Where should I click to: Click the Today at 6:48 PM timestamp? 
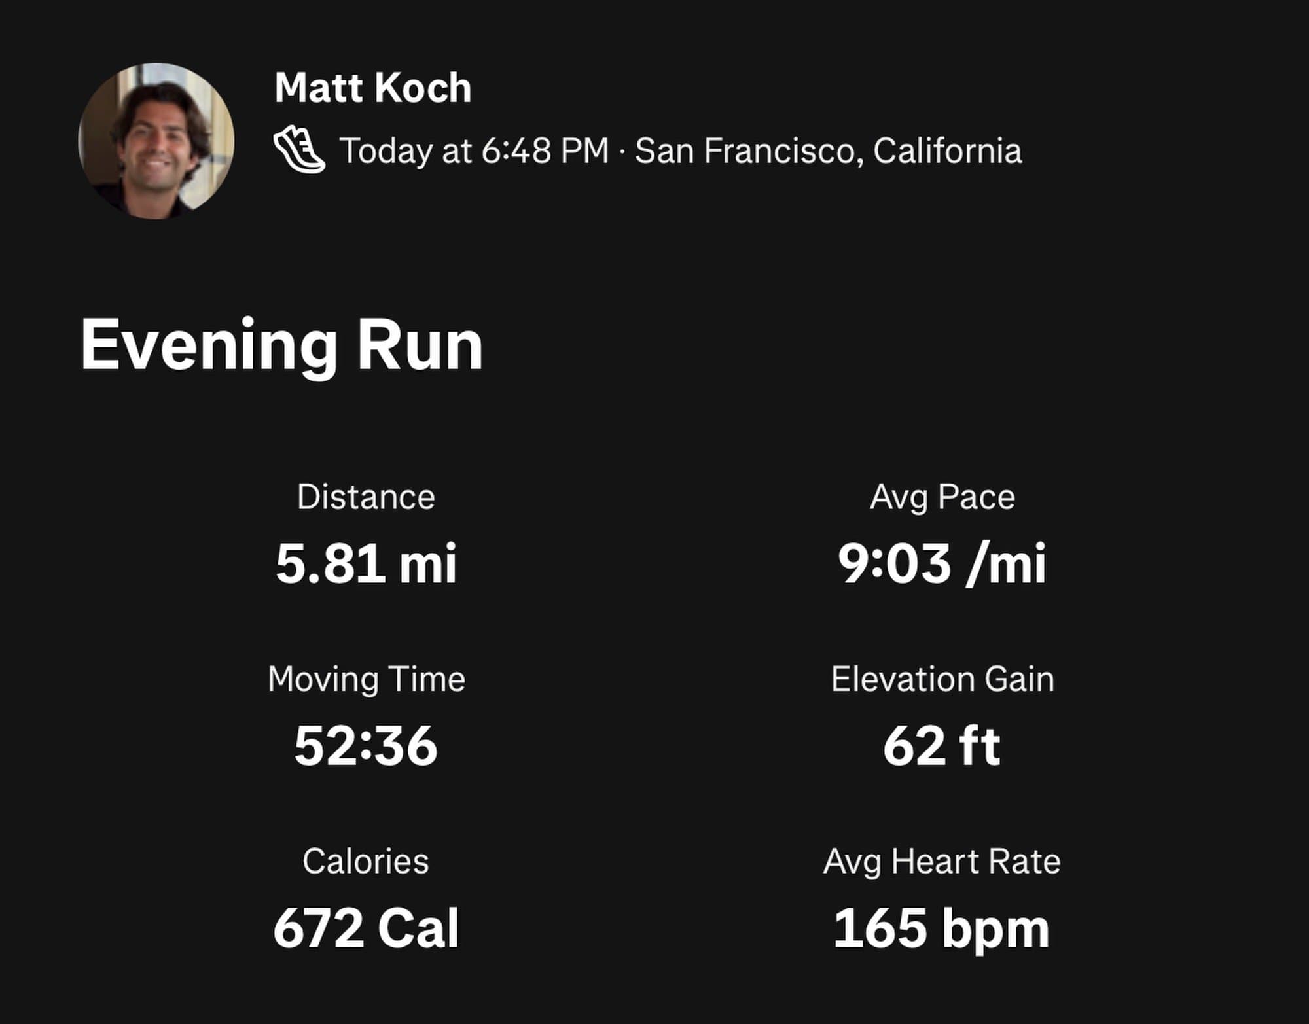pos(474,150)
